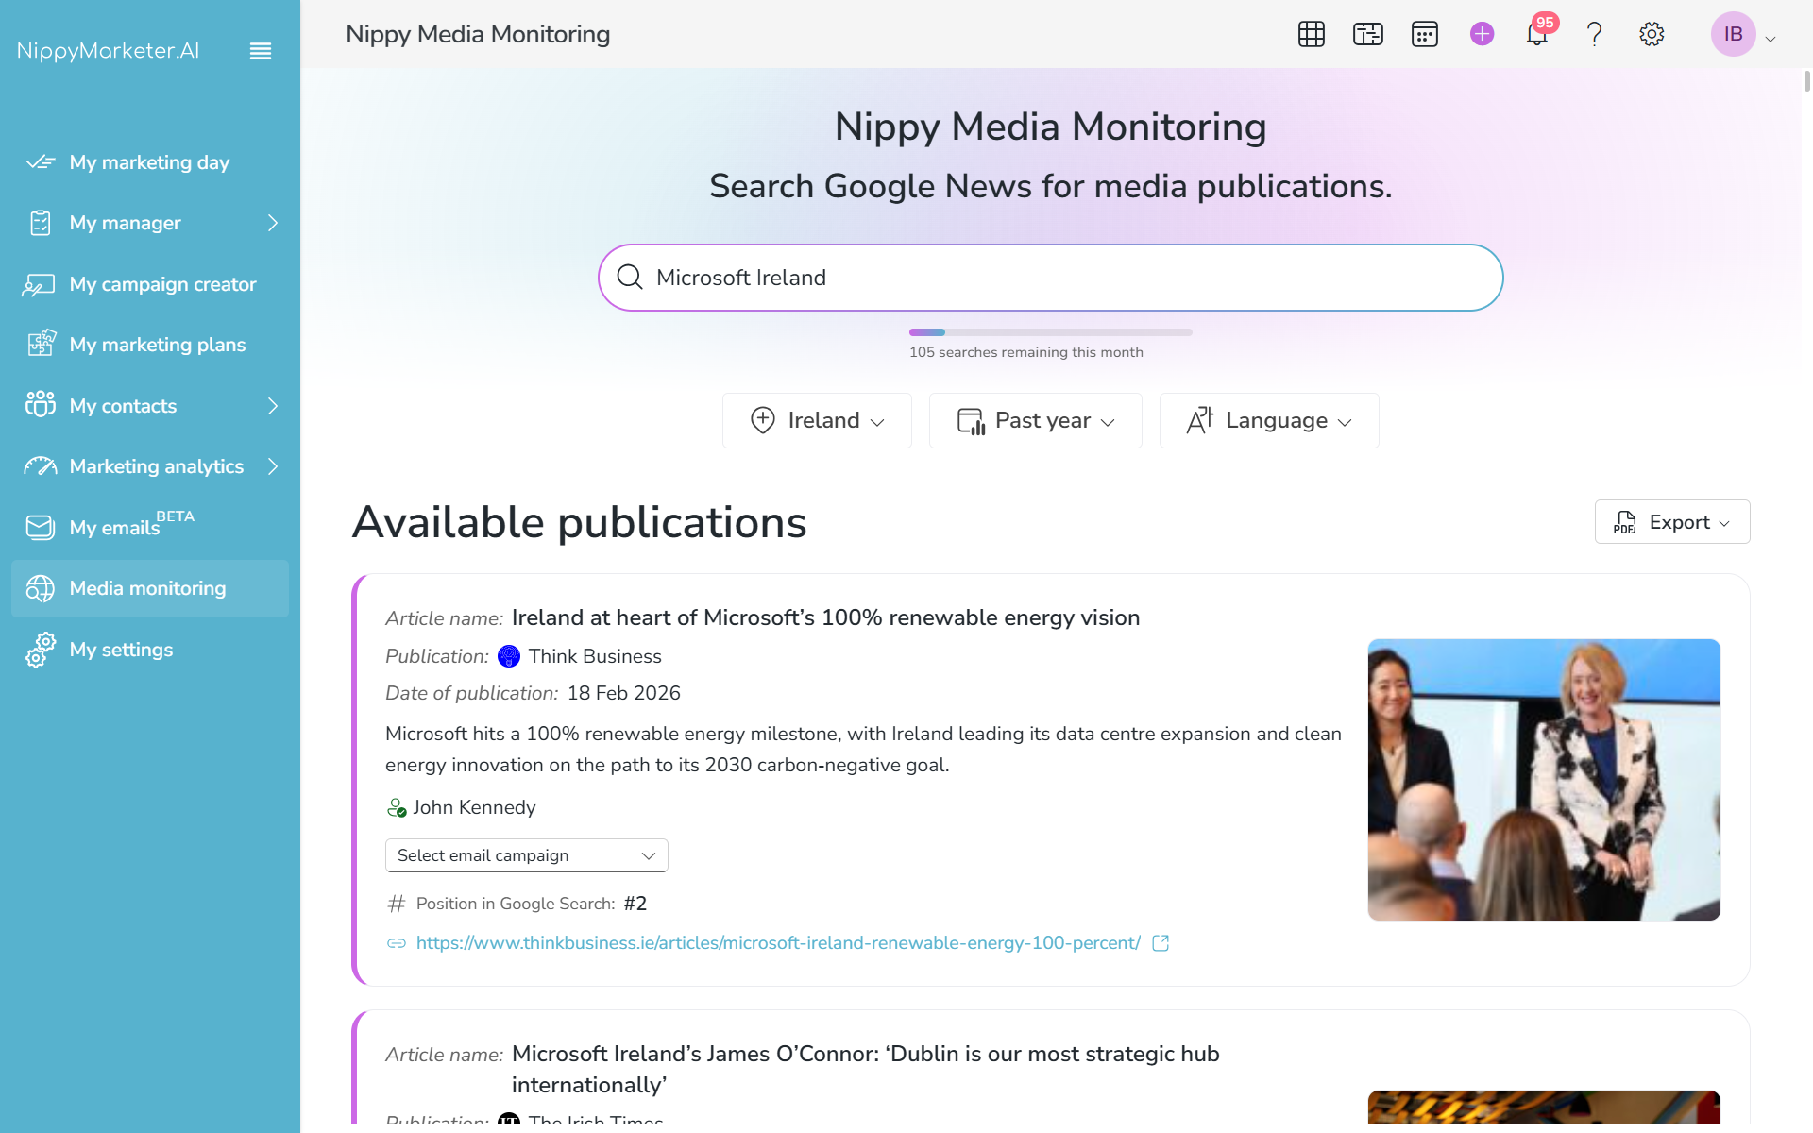Click the My marketing day checklist icon
The width and height of the screenshot is (1813, 1133).
(41, 162)
